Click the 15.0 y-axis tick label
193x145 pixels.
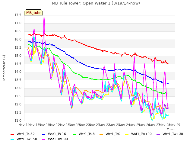tap(18, 56)
